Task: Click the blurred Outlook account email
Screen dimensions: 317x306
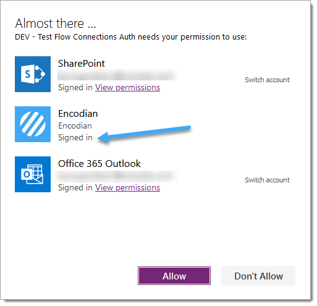Action: click(x=116, y=177)
